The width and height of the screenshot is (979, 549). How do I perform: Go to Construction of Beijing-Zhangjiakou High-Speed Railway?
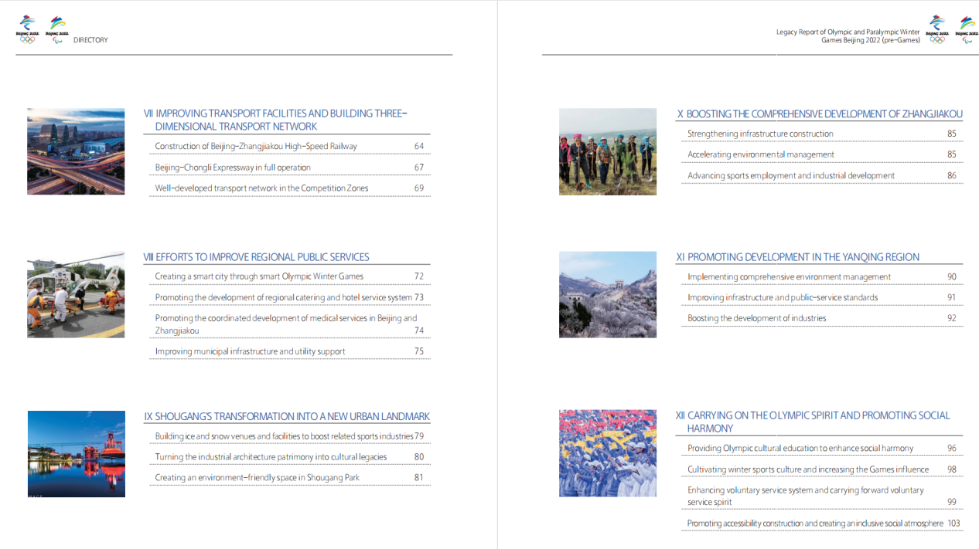tap(256, 146)
